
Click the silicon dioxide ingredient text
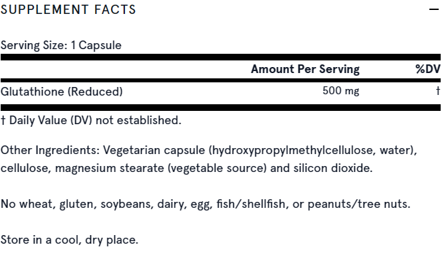coord(332,168)
